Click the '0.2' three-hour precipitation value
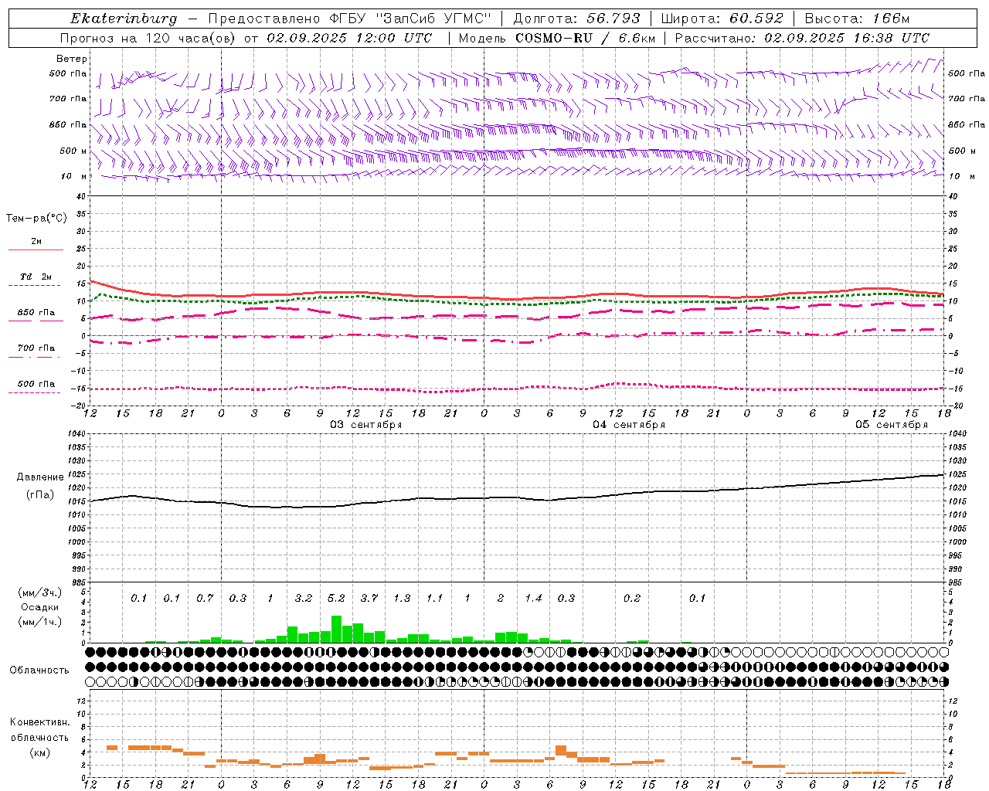This screenshot has height=791, width=989. [x=632, y=599]
